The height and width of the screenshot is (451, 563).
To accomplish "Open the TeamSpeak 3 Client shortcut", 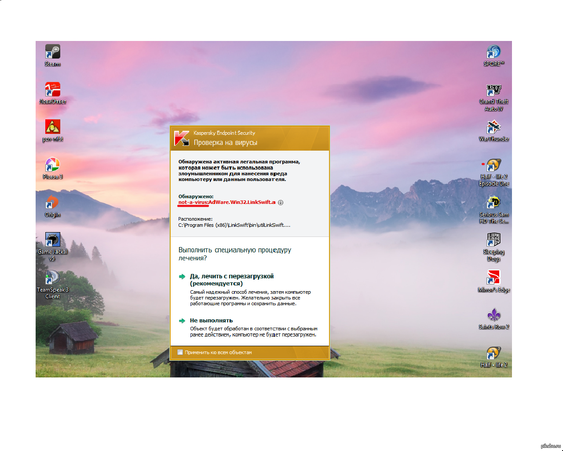I will pyautogui.click(x=52, y=285).
